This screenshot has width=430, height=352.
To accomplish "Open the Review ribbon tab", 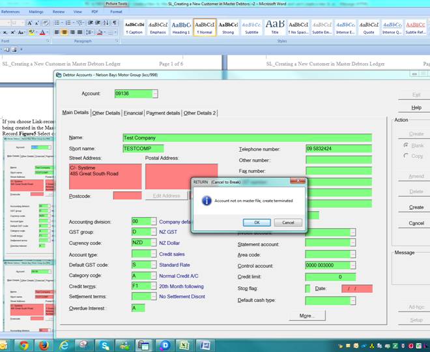I will (59, 12).
